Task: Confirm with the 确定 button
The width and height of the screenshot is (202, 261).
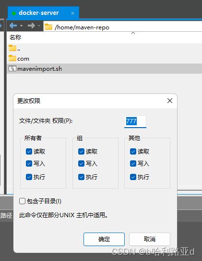Action: (x=104, y=239)
